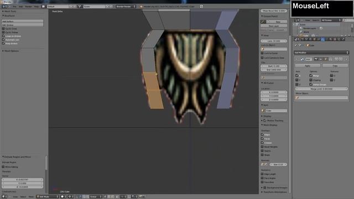Open the Scene selector field

point(94,7)
